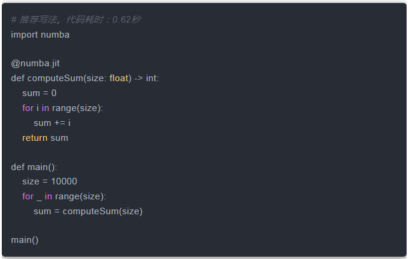Click the word numba in the import line
The image size is (409, 259).
(55, 35)
